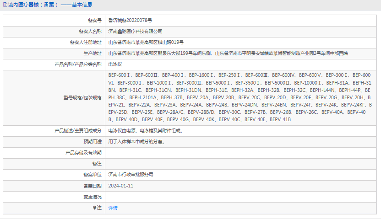Click the 产品描述/主要组成成分 label
Screen dimensions: 381x219
pyautogui.click(x=78, y=131)
